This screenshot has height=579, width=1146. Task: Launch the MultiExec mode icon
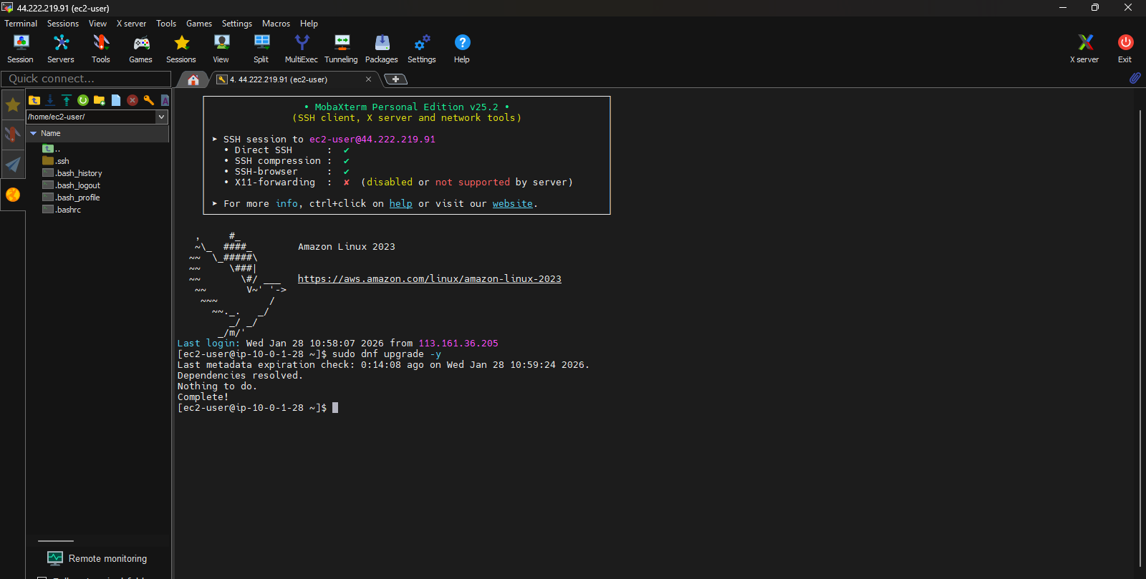[x=302, y=49]
